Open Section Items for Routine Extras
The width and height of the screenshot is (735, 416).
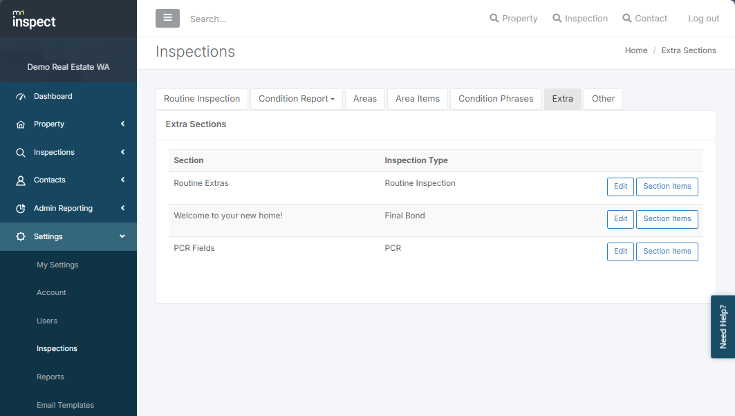[667, 187]
